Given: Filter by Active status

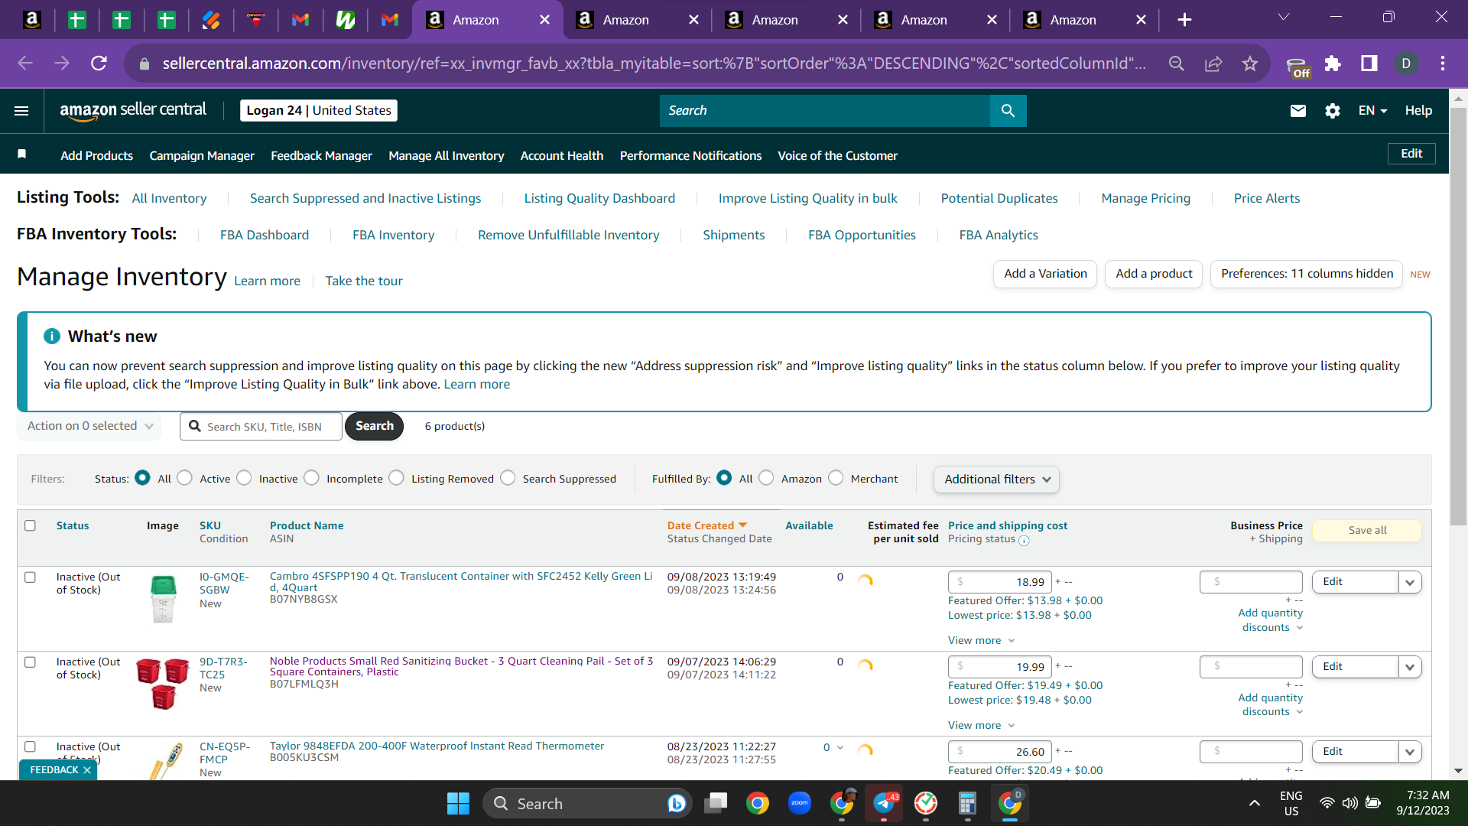Looking at the screenshot, I should tap(184, 478).
